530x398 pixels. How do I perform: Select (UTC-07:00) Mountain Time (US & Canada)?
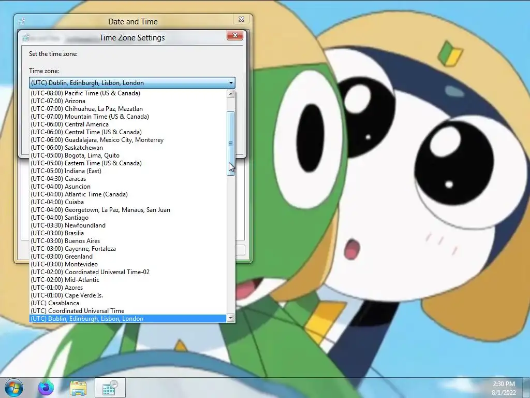click(x=128, y=117)
